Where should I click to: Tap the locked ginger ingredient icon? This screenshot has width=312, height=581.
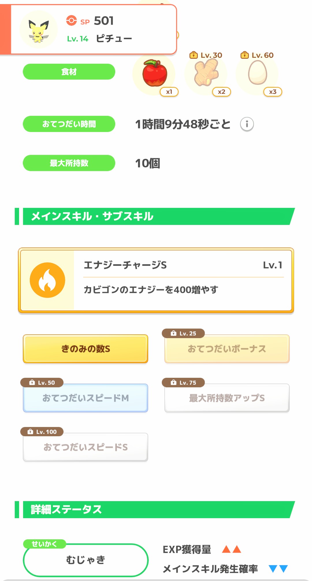206,74
